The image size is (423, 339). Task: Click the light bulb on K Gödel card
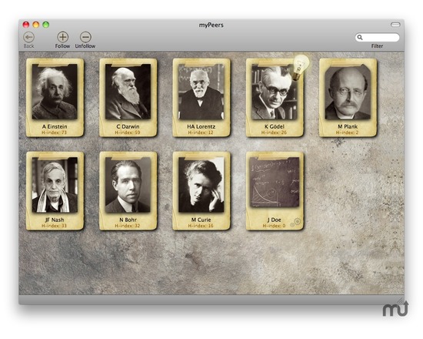pos(301,67)
